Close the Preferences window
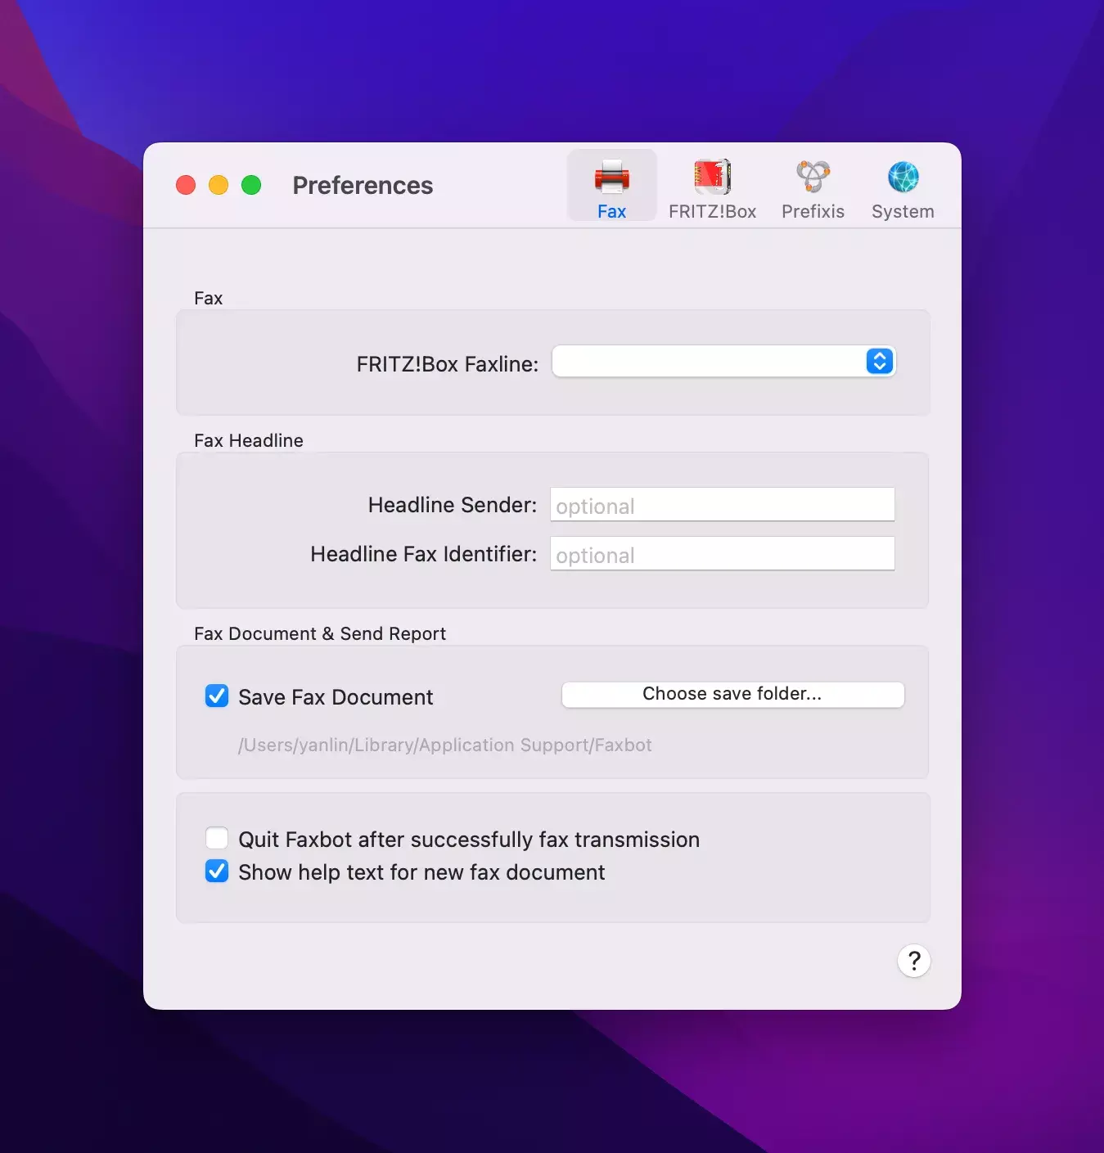 186,185
